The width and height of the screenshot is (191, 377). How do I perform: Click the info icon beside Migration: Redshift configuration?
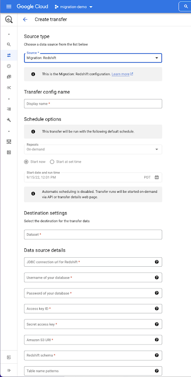click(x=33, y=74)
